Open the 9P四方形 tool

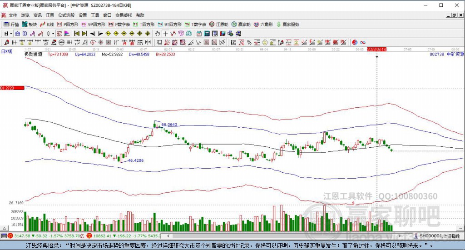coord(94,25)
